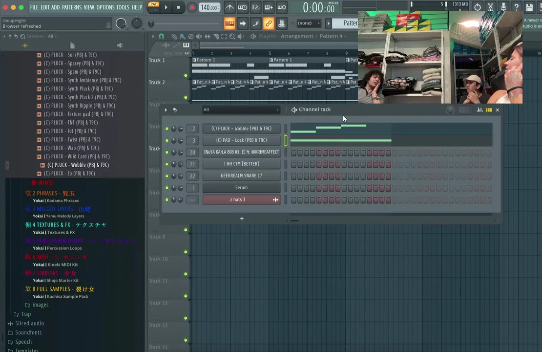Open the plugin picker icon next to link
Image resolution: width=542 pixels, height=352 pixels.
coord(281,23)
